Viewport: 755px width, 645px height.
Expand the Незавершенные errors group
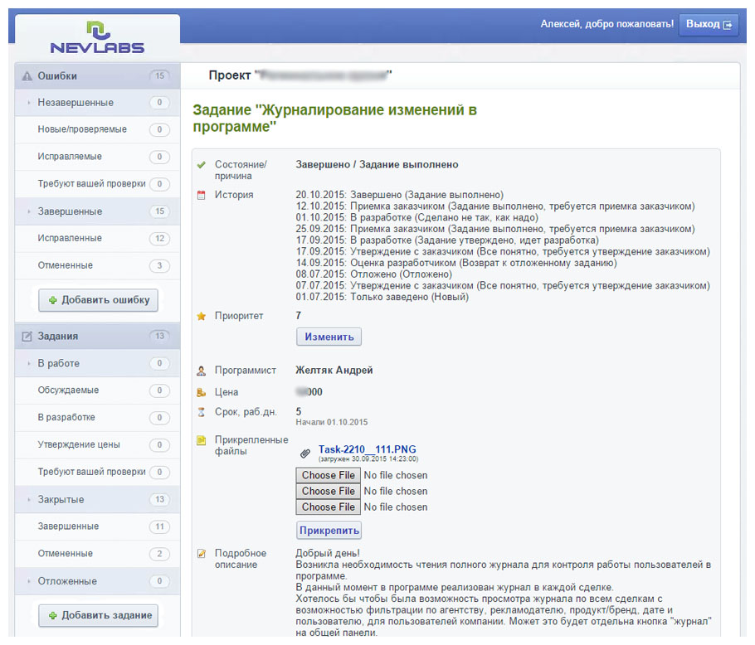coord(75,103)
